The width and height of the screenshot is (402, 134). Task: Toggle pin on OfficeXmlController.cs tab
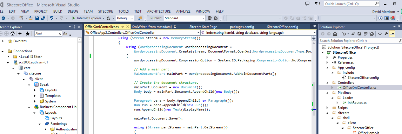(x=122, y=27)
